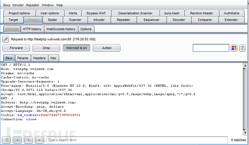Screen dimensions: 249x145
Task: Click the DNT: 1 header line
Action: point(7,98)
